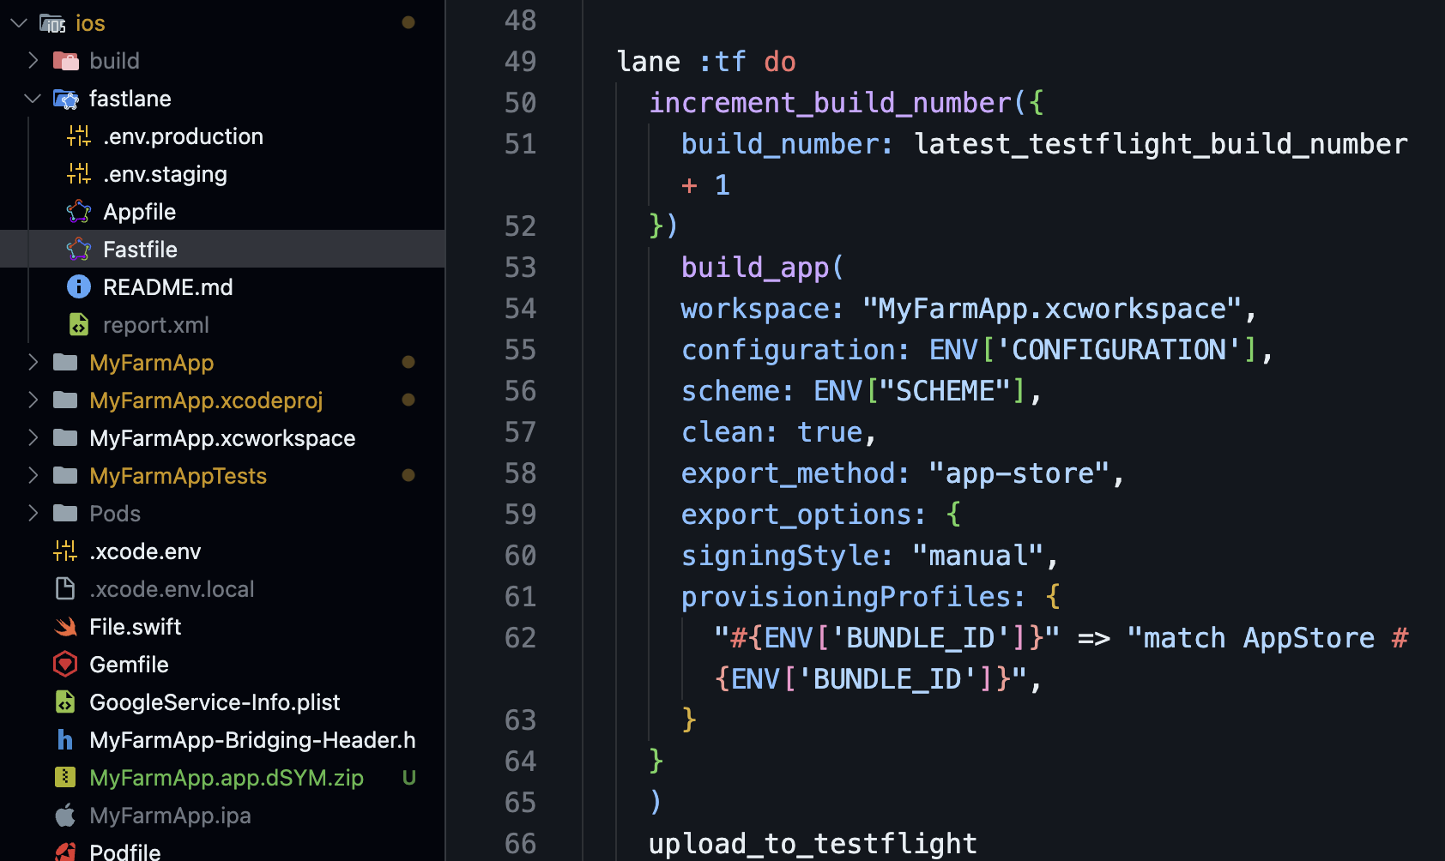Collapse the fastlane folder chevron
1445x861 pixels.
coord(33,99)
